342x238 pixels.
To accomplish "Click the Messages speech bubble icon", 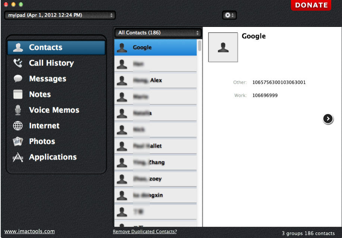I will (x=18, y=78).
